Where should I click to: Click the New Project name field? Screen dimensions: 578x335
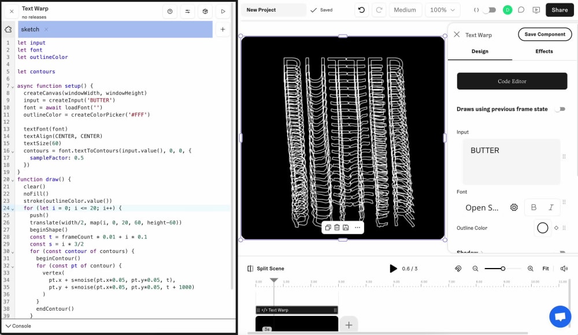(273, 10)
